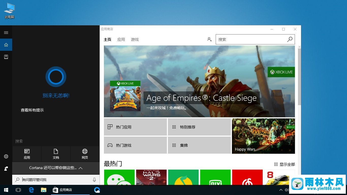Screen dimensions: 347x195
Task: Open 集锦 category button
Action: pyautogui.click(x=199, y=145)
